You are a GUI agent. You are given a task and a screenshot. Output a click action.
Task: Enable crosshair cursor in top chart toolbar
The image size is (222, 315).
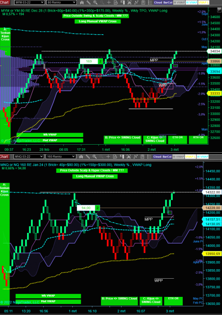click(108, 3)
